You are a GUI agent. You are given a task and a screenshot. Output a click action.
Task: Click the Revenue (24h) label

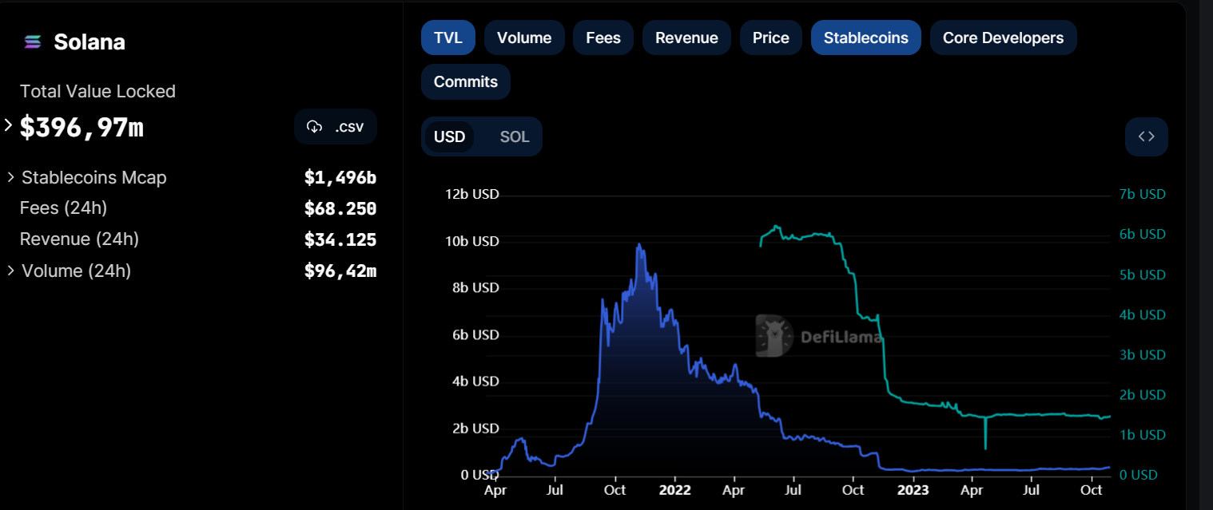(x=79, y=239)
